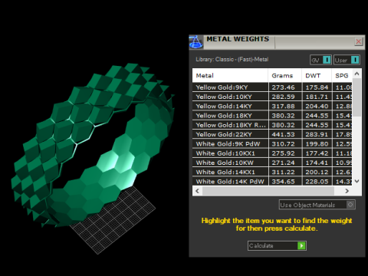Screen dimensions: 368x276
Task: Select the White Gold:14K PdW row
Action: 272,182
